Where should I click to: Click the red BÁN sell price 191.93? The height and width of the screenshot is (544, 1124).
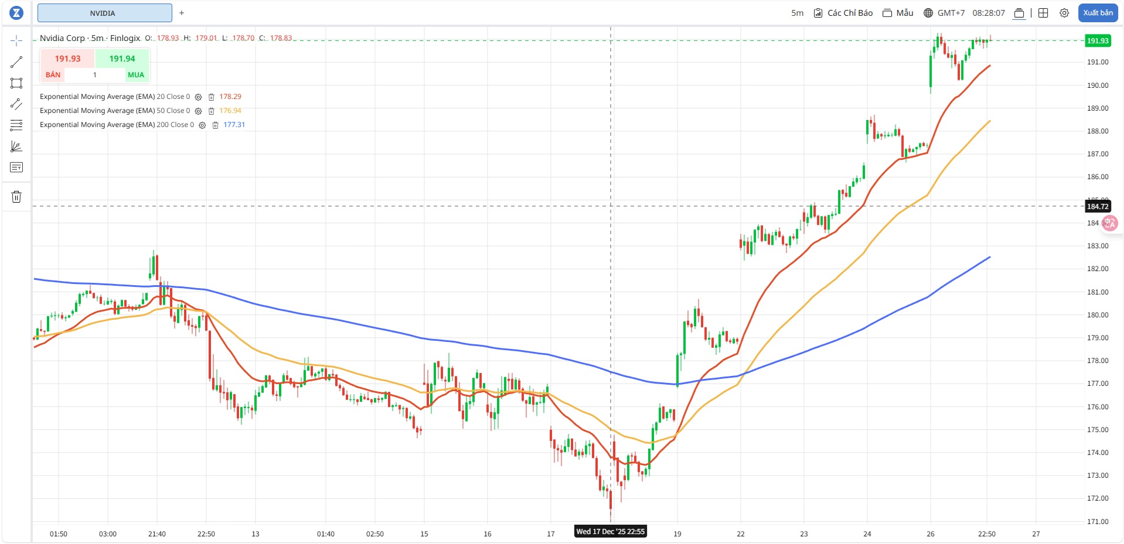click(x=67, y=59)
